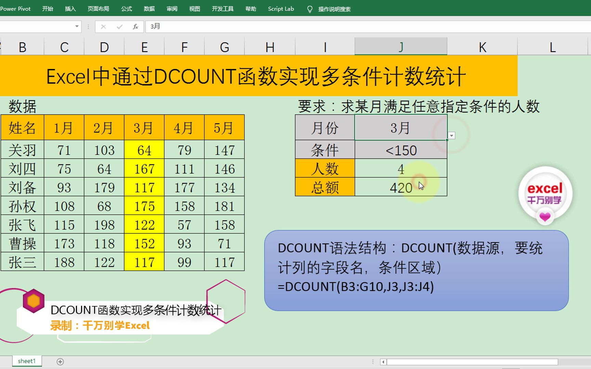
Task: Select the condition cell <150
Action: pos(401,150)
